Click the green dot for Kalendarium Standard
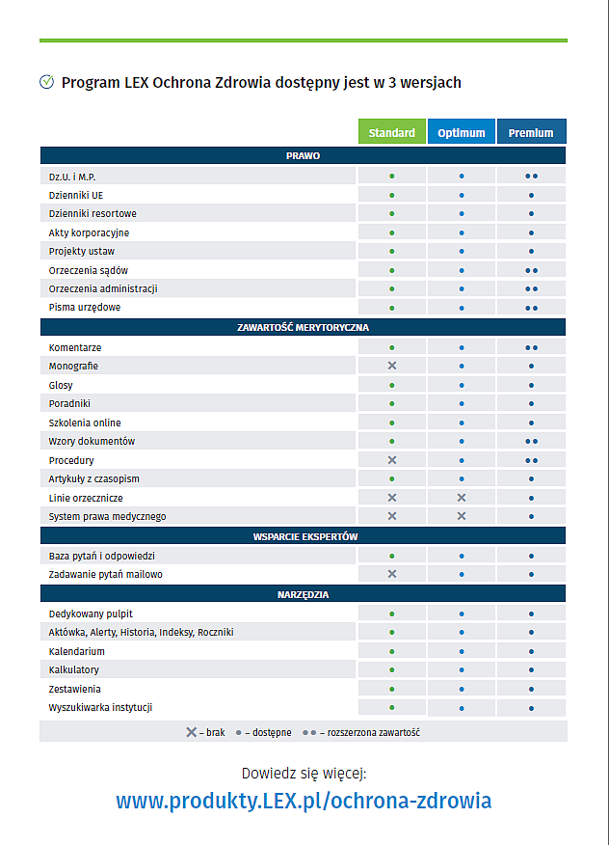609x845 pixels. pyautogui.click(x=392, y=651)
